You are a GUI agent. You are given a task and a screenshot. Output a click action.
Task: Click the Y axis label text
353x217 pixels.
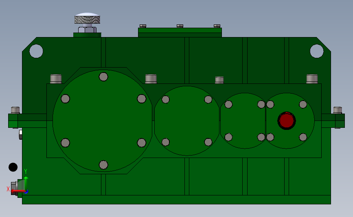tap(26, 171)
